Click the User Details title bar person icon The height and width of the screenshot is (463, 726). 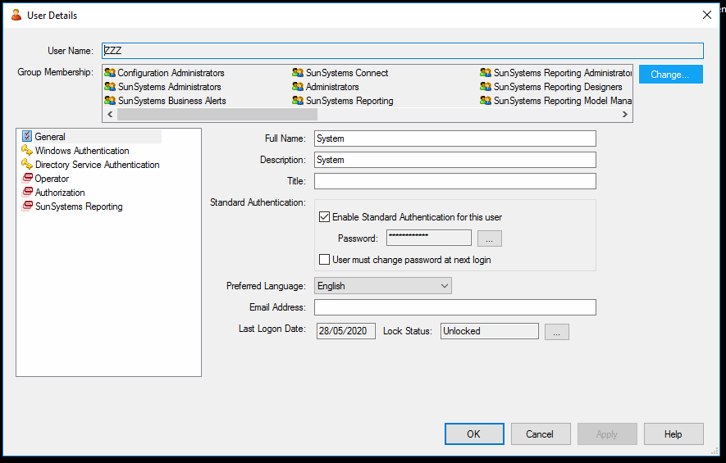(x=16, y=16)
